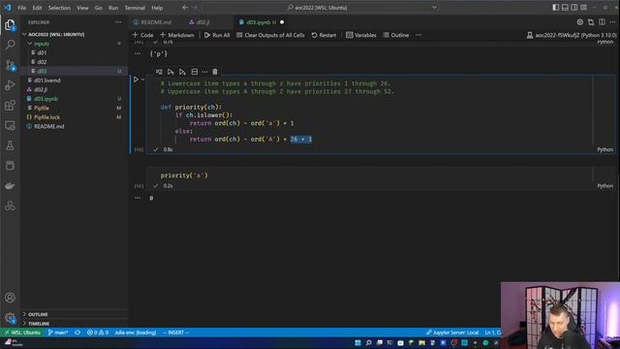This screenshot has width=620, height=349.
Task: Click the Run by Line icon in cell toolbar
Action: 159,72
